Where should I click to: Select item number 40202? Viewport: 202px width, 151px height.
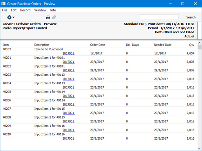[x=7, y=66]
